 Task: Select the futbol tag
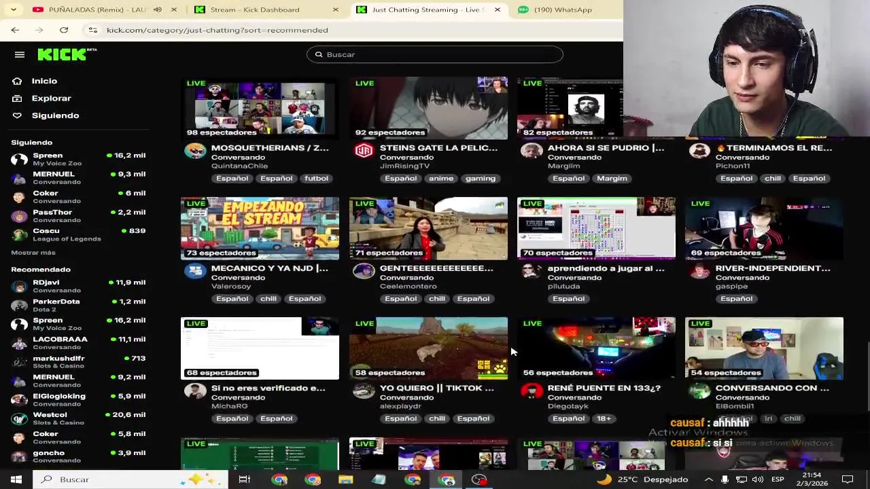pyautogui.click(x=316, y=179)
